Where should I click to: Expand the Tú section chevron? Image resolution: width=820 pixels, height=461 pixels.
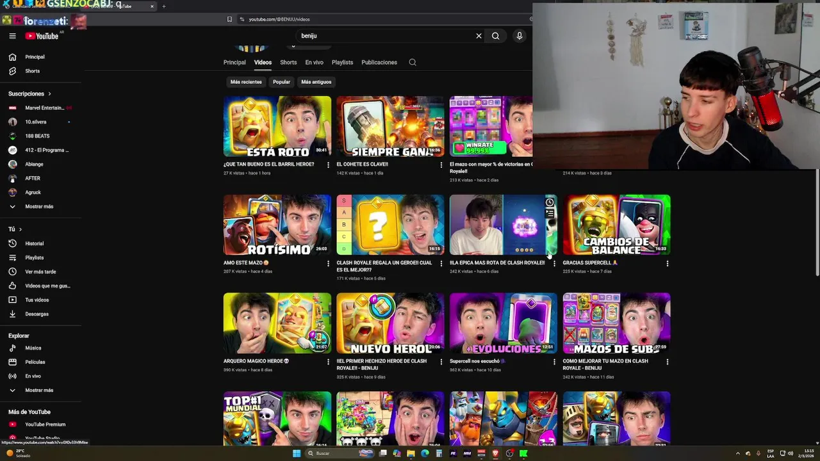pos(20,229)
